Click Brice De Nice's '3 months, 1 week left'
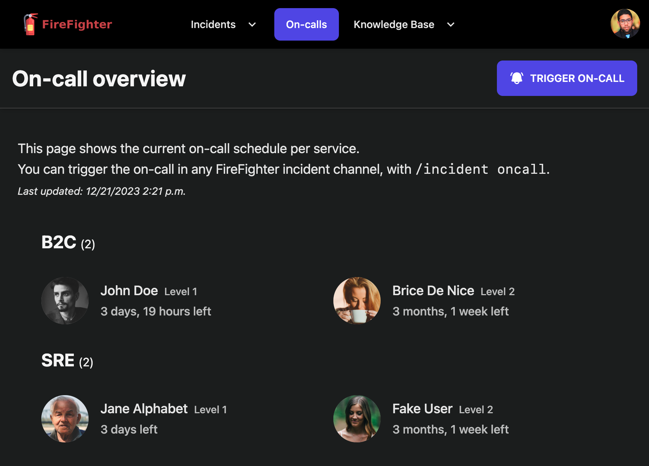The width and height of the screenshot is (649, 466). 451,311
